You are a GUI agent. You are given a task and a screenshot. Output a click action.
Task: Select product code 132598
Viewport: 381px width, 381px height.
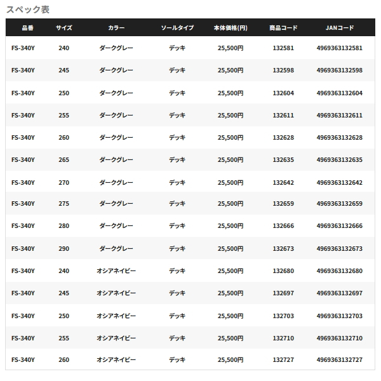(x=283, y=70)
